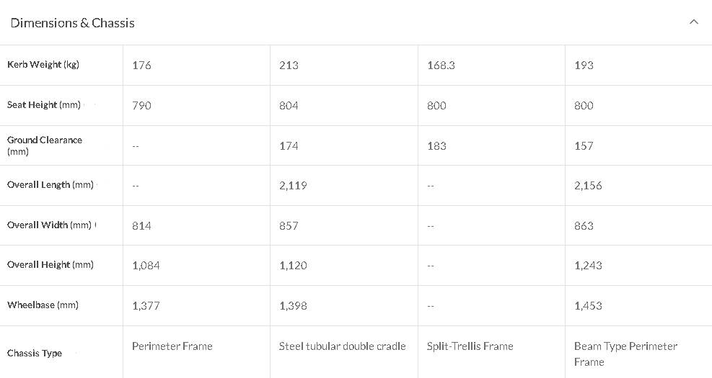Click the 1,453 wheelbase value
Image resolution: width=712 pixels, height=378 pixels.
pos(588,305)
